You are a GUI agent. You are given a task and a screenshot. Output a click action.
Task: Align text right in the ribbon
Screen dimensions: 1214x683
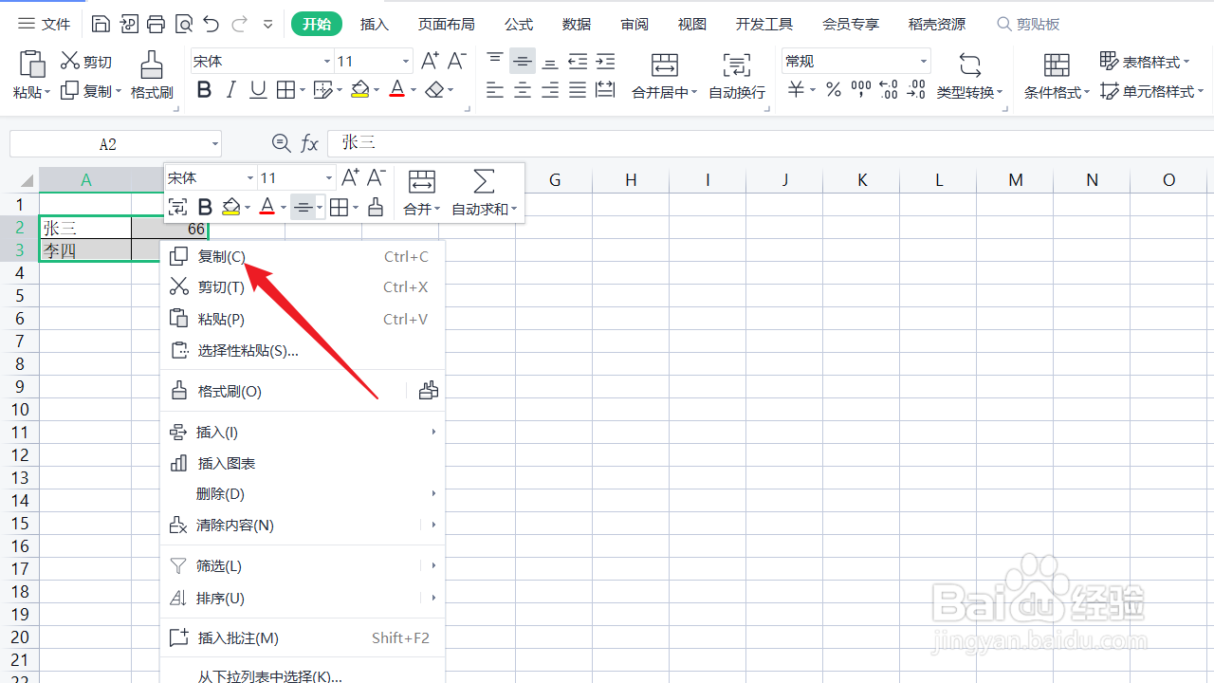coord(550,90)
